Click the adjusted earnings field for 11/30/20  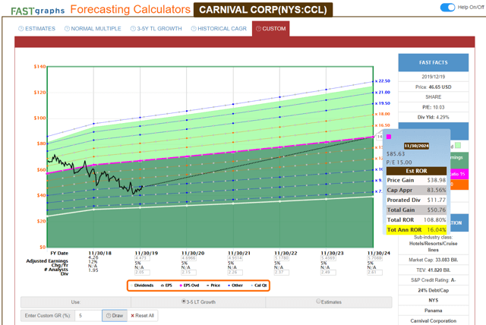(189, 258)
